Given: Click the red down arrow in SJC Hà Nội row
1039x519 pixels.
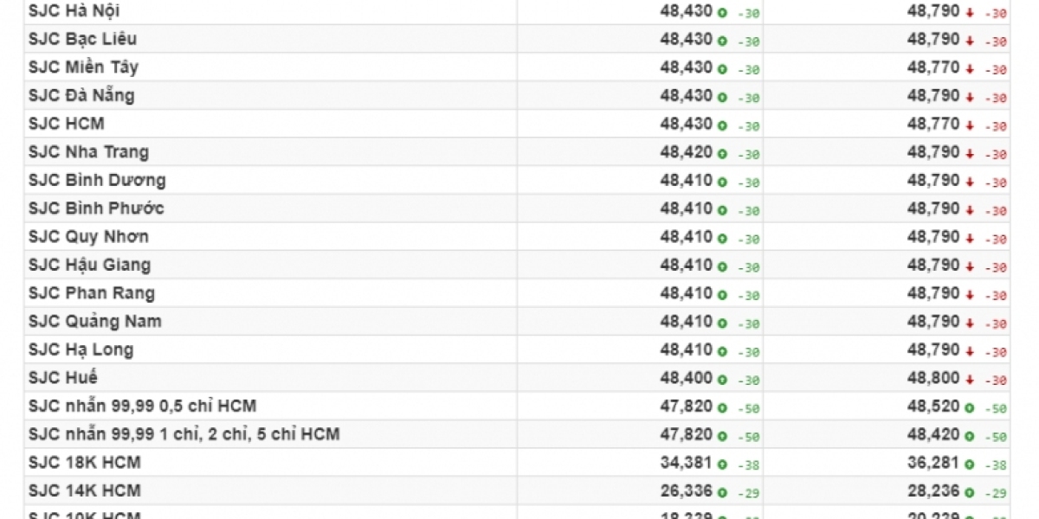Looking at the screenshot, I should [970, 12].
